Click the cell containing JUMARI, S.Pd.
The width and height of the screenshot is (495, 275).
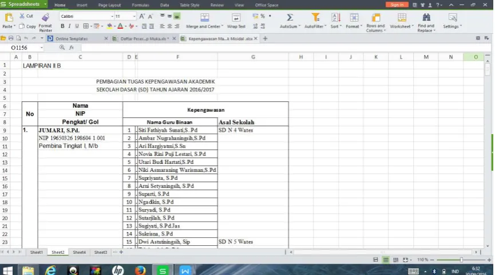(x=80, y=130)
